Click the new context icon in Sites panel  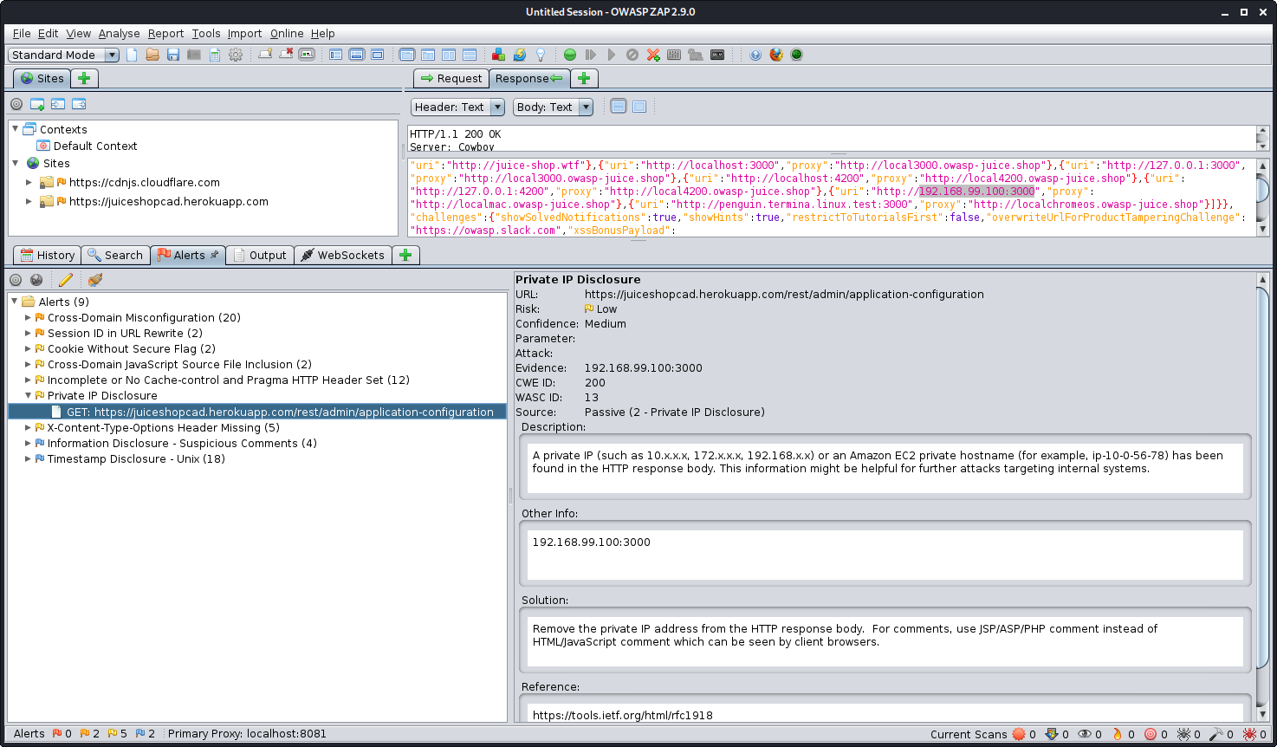[x=37, y=104]
